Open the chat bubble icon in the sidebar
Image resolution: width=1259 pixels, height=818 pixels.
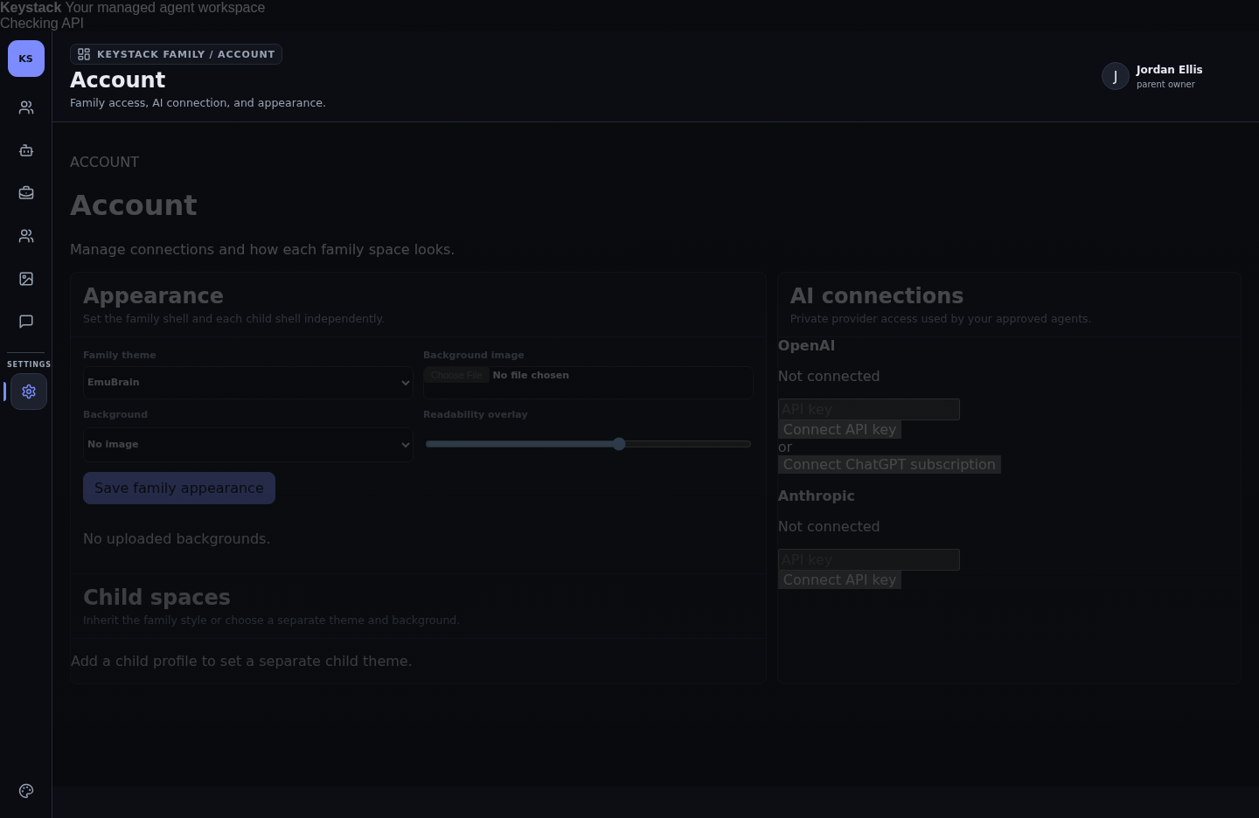(26, 322)
